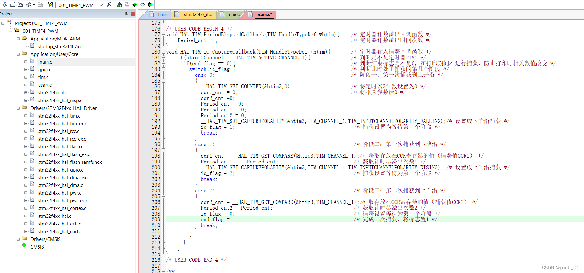Viewport: 584px width, 273px height.
Task: Select stm32f4xx_hal_msp.c in the project tree
Action: (60, 101)
